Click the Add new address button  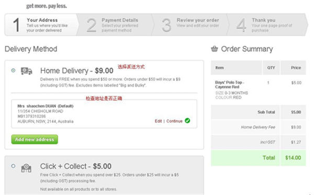pos(35,139)
